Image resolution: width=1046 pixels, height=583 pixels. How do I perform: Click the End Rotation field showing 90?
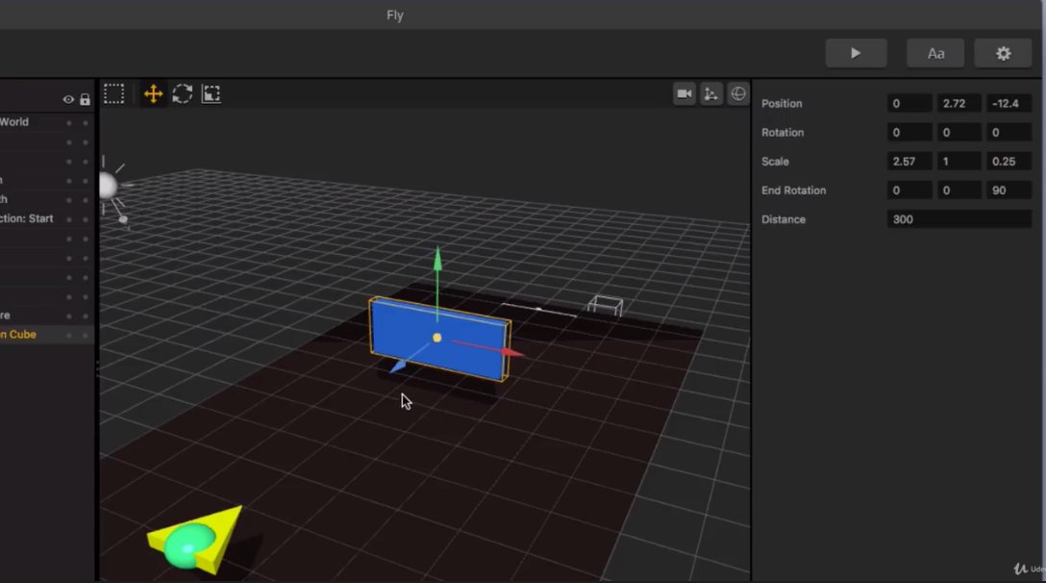(x=1008, y=190)
